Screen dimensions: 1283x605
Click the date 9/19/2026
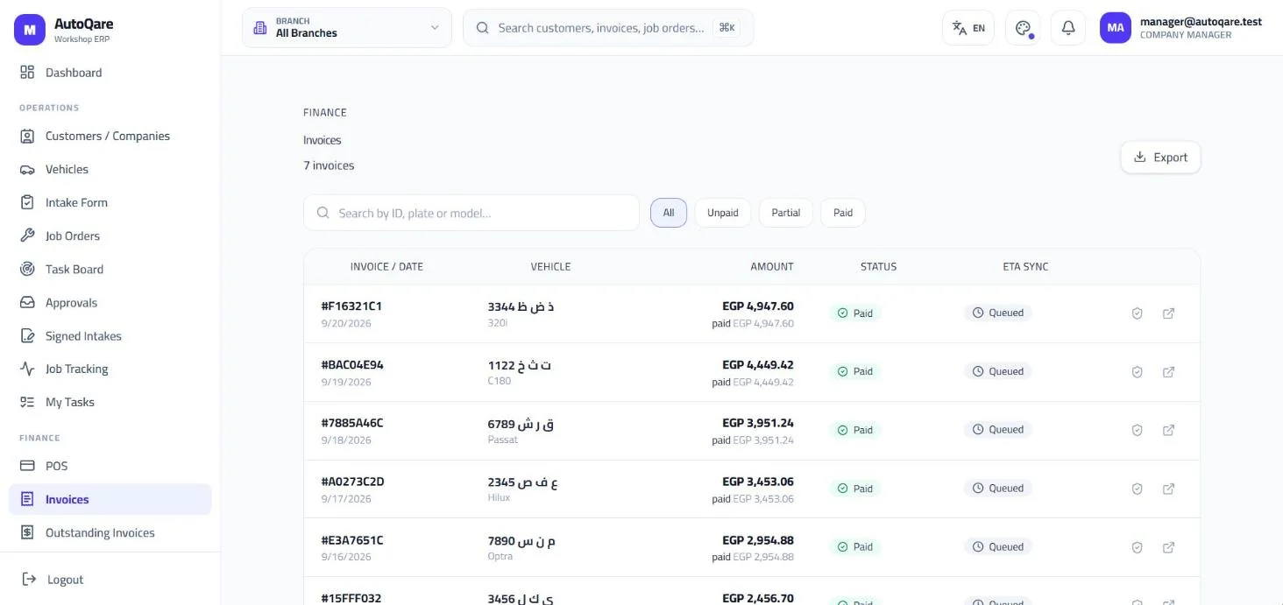click(346, 382)
